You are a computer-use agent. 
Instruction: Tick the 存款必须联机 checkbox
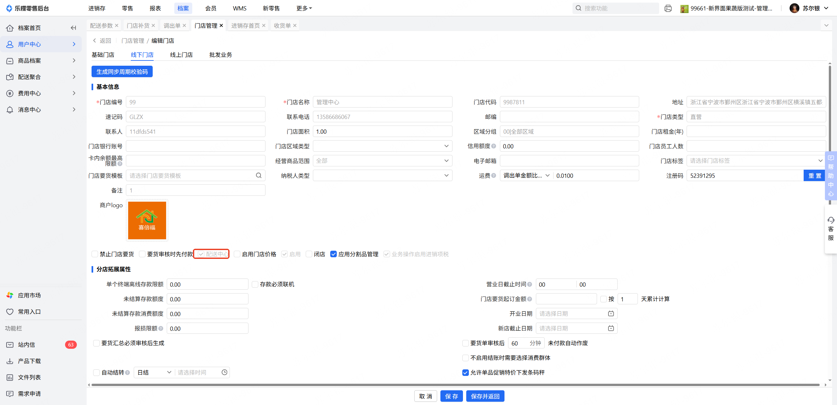(x=255, y=284)
